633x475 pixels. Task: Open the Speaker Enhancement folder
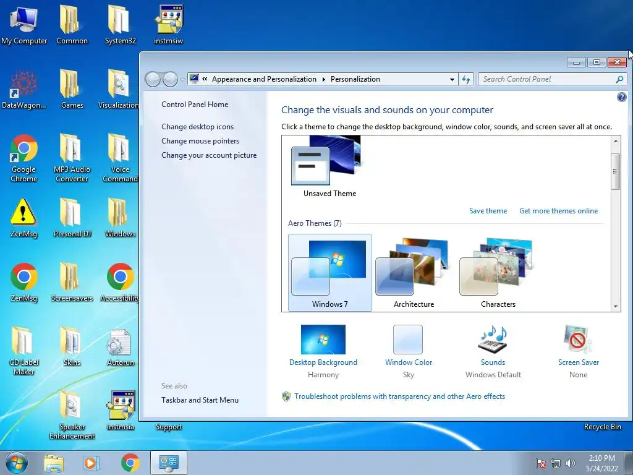click(x=72, y=415)
